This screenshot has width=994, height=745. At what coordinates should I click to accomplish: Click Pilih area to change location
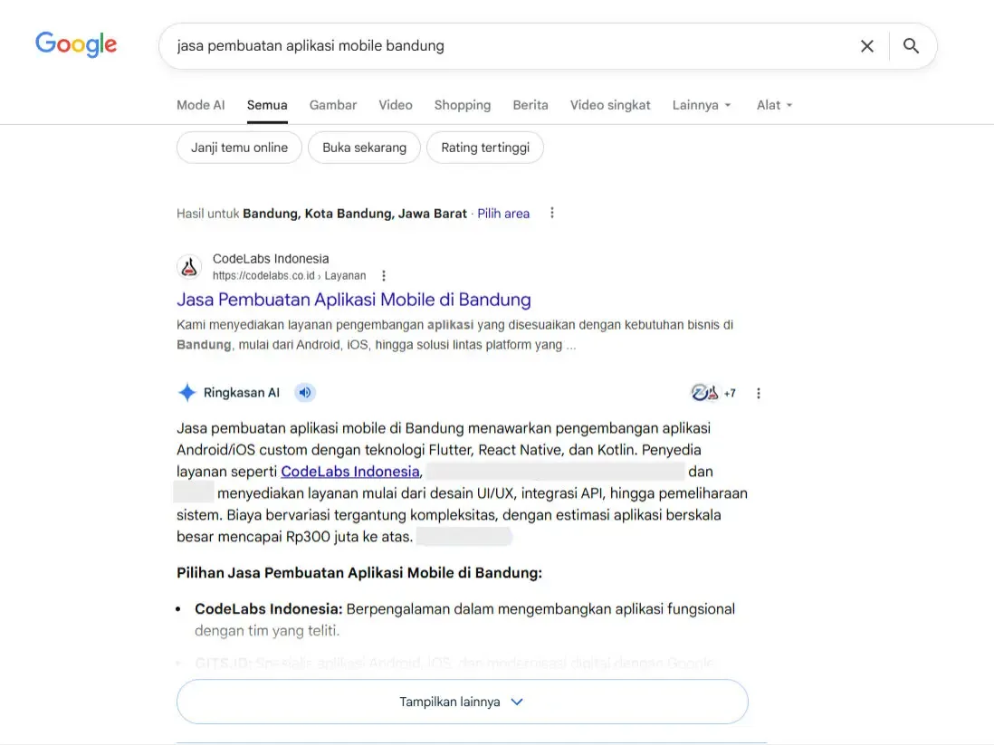503,213
